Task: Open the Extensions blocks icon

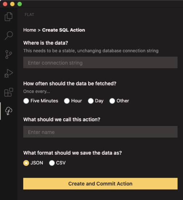Action: click(9, 92)
